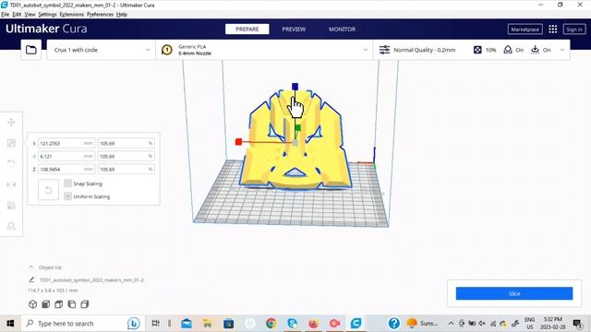Screen dimensions: 591x332
Task: Open Skype from the taskbar
Action: (x=292, y=324)
